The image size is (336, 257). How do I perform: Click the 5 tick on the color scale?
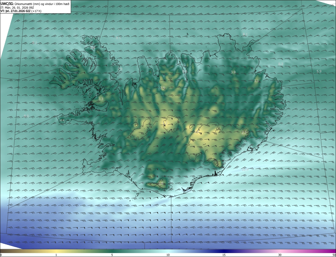[112, 255]
